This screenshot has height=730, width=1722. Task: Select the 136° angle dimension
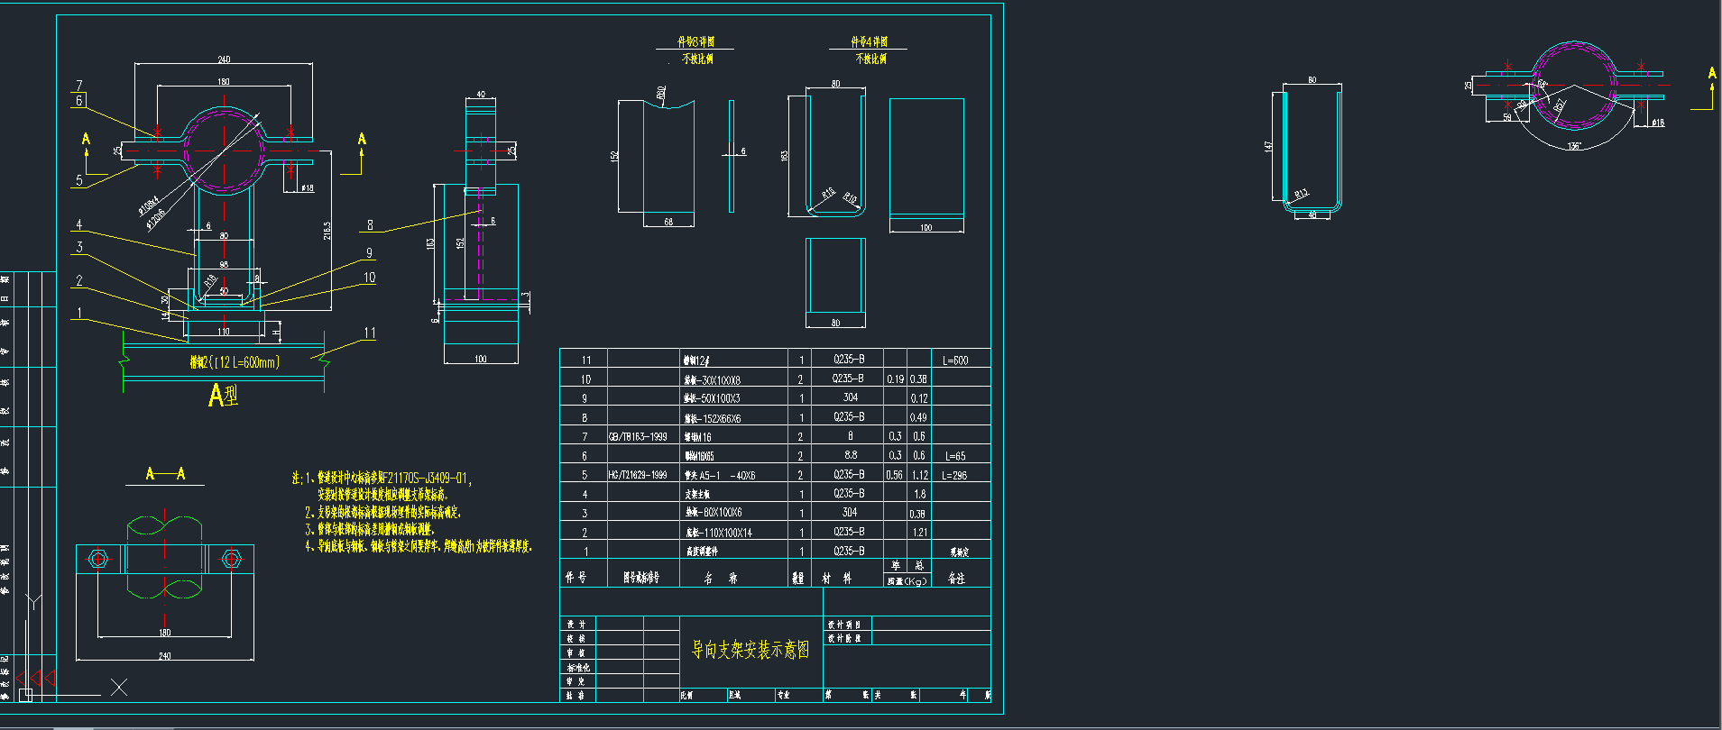click(x=1574, y=146)
